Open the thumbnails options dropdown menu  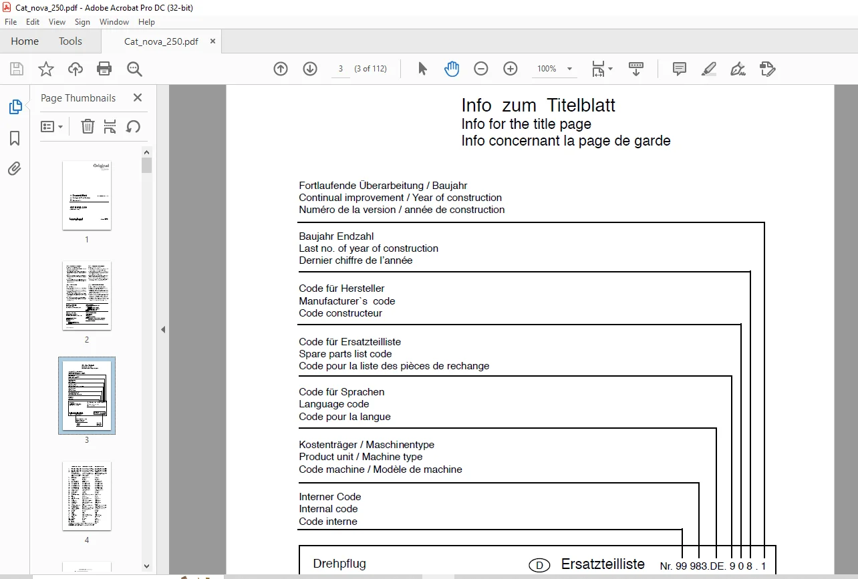[x=51, y=126]
